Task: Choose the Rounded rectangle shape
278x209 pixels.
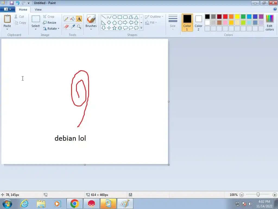Action: (x=125, y=17)
